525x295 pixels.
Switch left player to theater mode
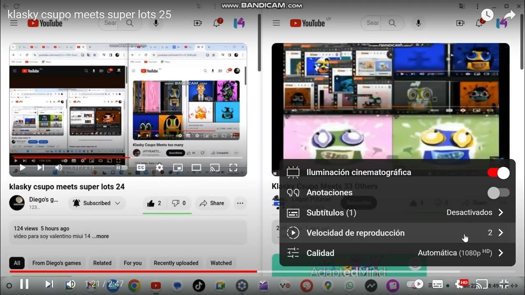[x=196, y=168]
